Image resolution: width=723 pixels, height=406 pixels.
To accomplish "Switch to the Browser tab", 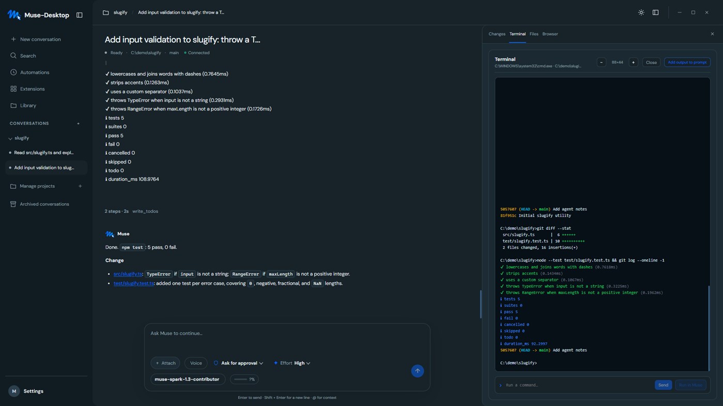I will pos(550,34).
